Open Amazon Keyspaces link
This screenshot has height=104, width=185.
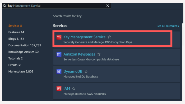[x=79, y=54]
